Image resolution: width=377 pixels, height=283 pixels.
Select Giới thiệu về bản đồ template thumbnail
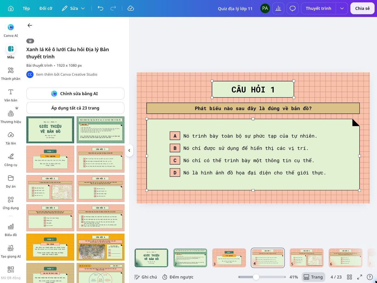[50, 130]
